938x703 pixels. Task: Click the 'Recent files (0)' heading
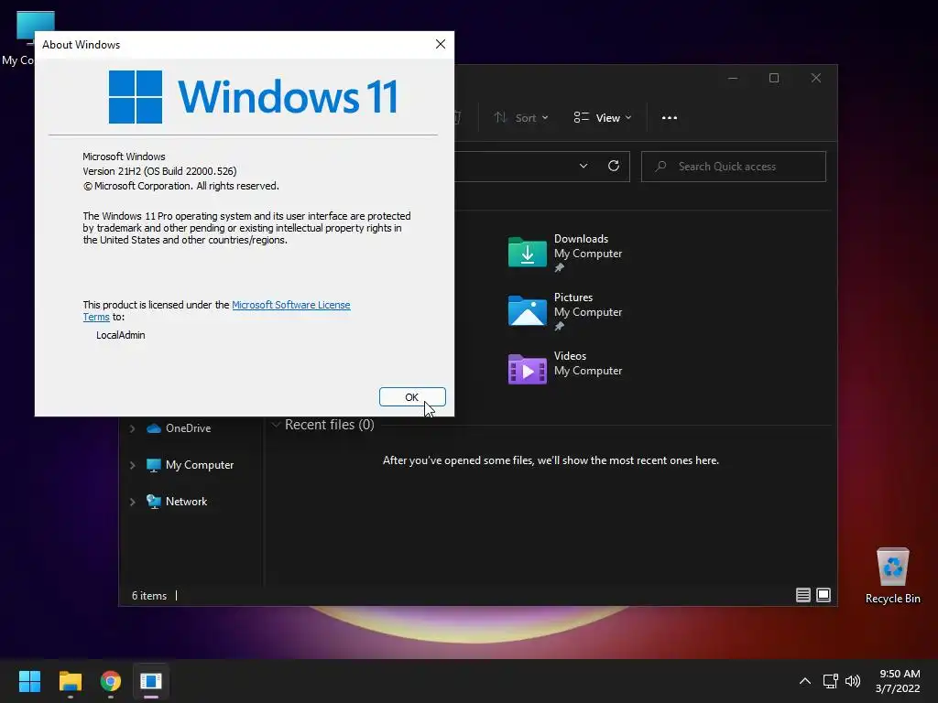click(x=330, y=425)
